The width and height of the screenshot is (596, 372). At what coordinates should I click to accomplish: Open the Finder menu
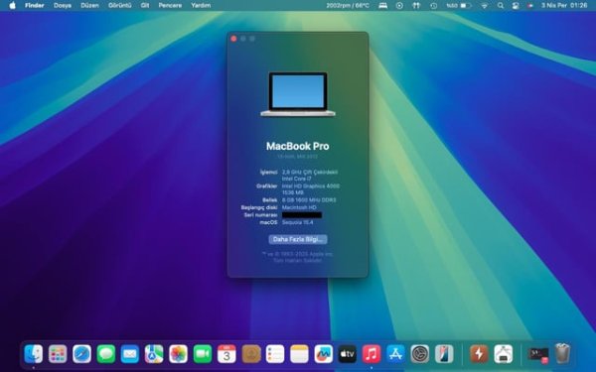point(34,5)
